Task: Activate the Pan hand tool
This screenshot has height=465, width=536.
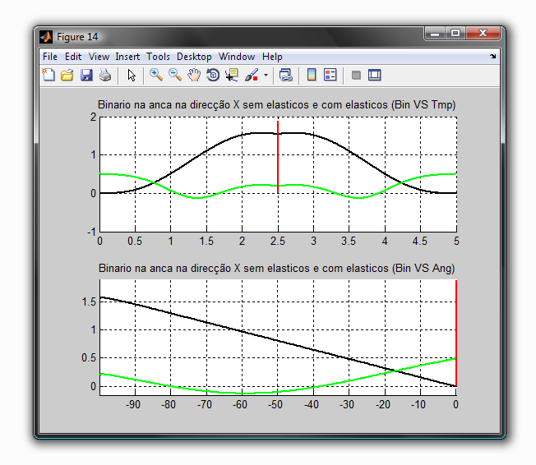Action: tap(194, 76)
